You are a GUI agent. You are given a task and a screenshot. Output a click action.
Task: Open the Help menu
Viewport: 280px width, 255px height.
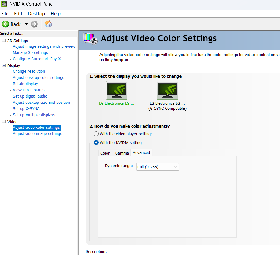[56, 14]
